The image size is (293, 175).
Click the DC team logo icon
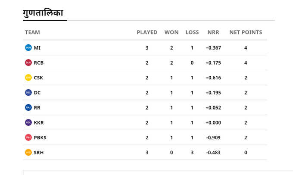[x=28, y=92]
